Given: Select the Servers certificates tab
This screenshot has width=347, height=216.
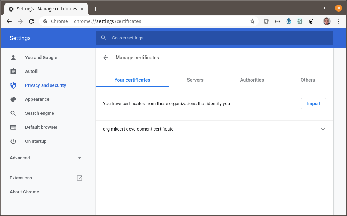Looking at the screenshot, I should coord(195,80).
